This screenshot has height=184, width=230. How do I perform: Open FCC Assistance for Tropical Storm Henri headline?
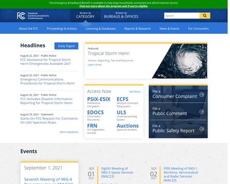tap(45, 62)
